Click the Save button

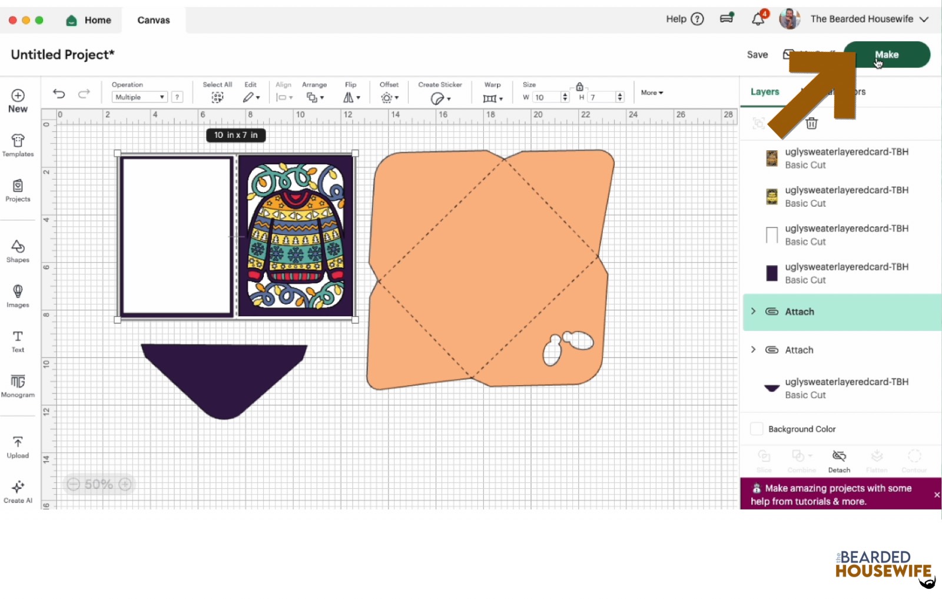757,55
